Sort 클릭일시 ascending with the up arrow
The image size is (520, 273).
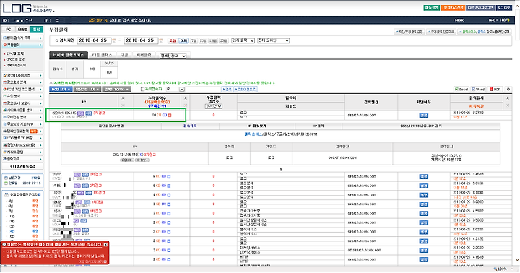[x=508, y=98]
